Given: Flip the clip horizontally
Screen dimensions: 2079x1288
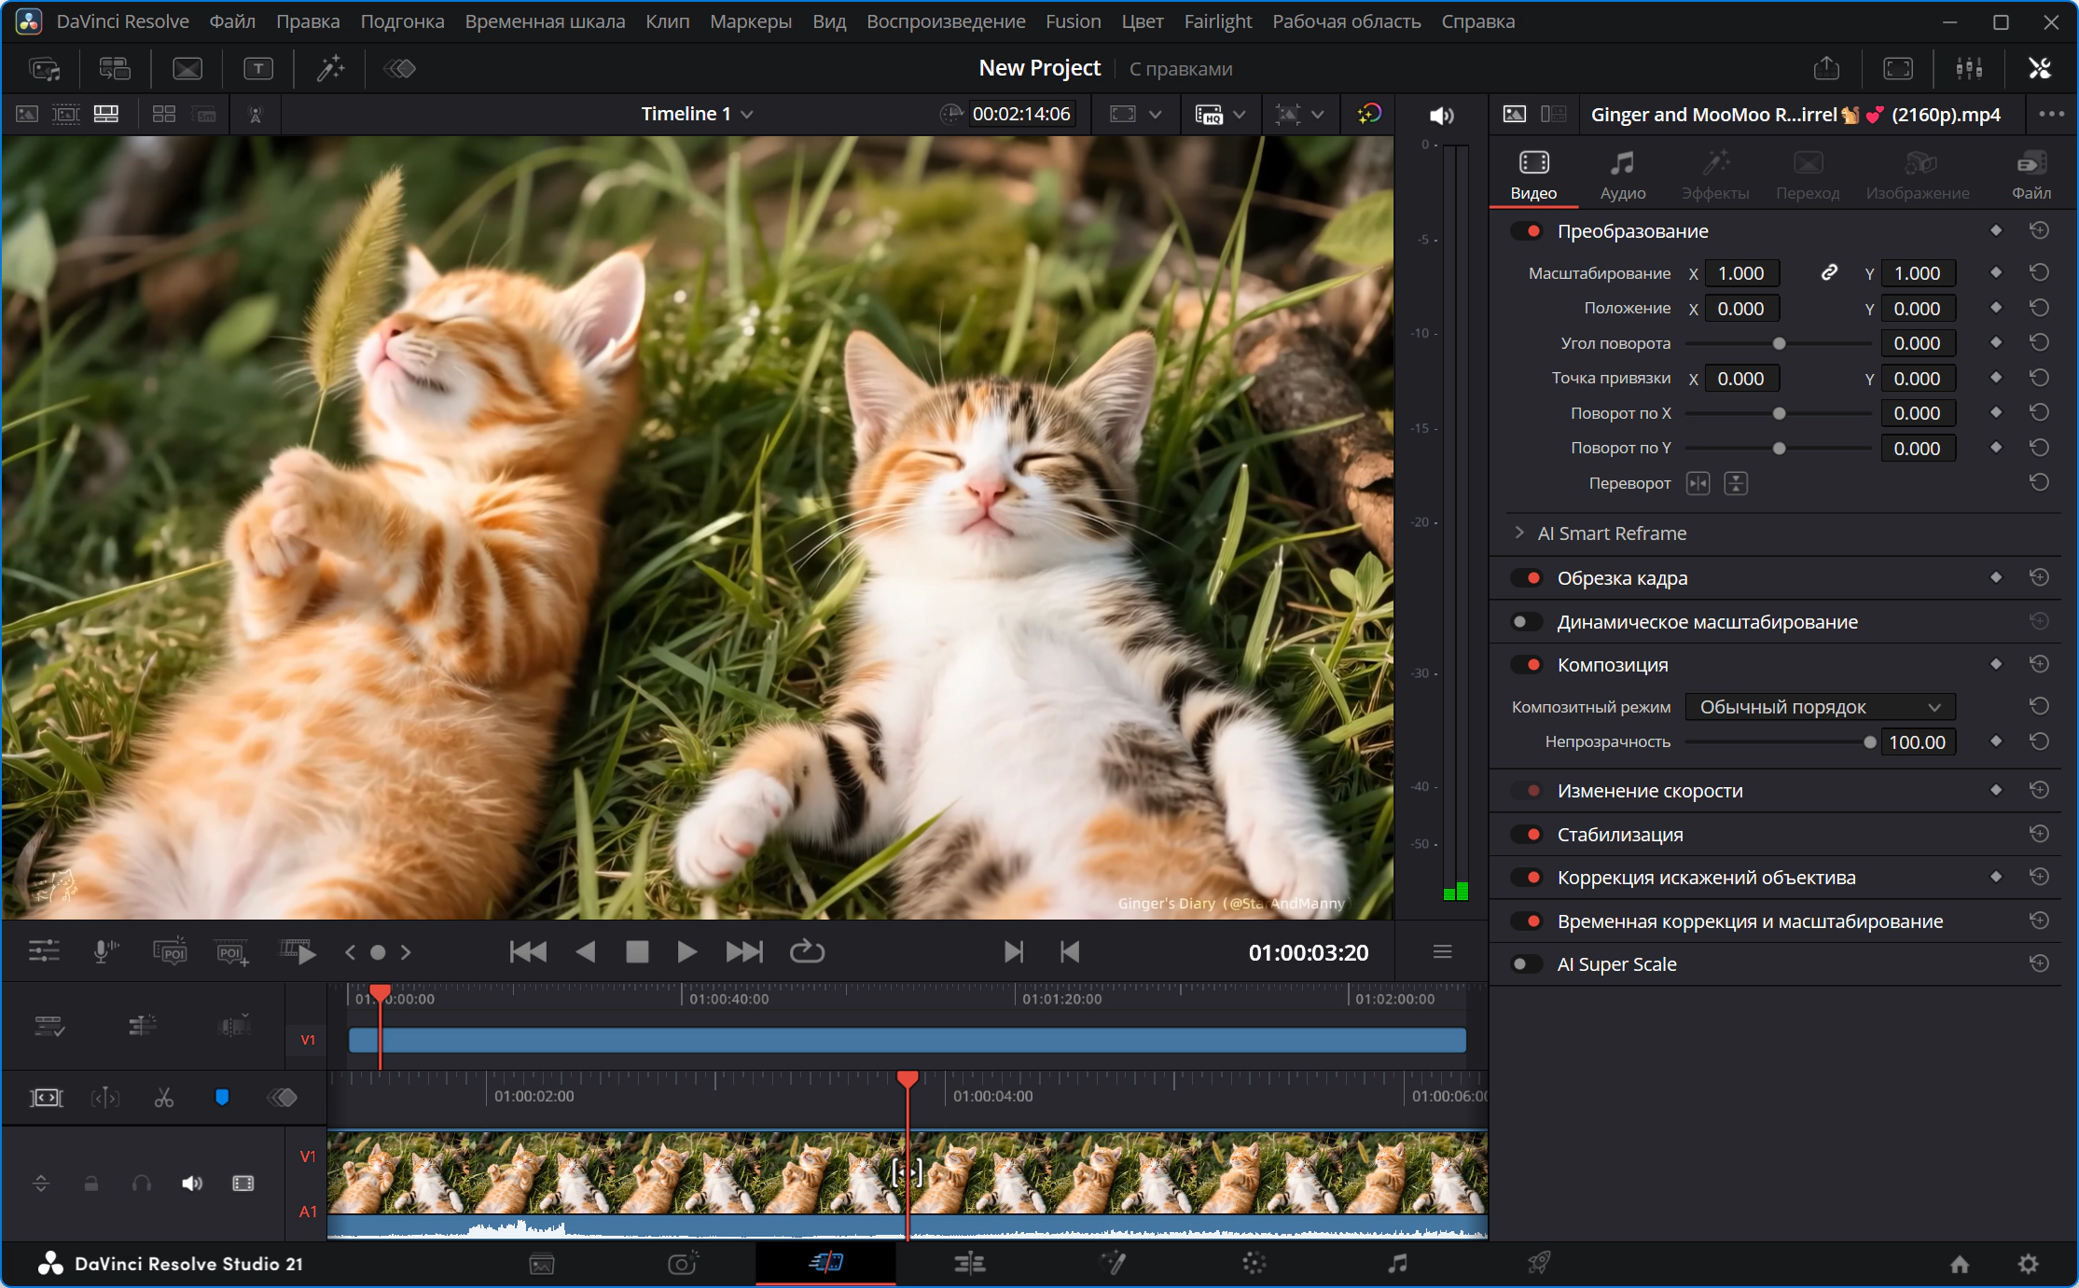Looking at the screenshot, I should (1698, 483).
